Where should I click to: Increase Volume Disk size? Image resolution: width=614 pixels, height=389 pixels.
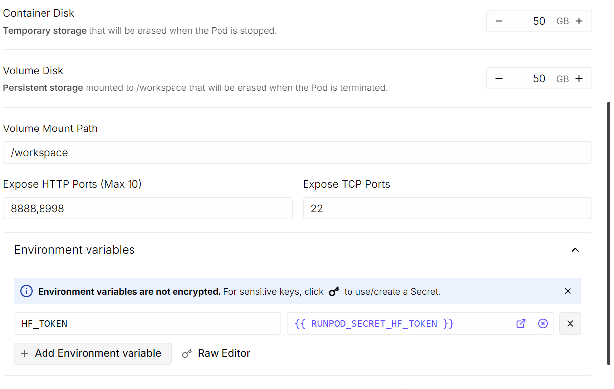[579, 78]
